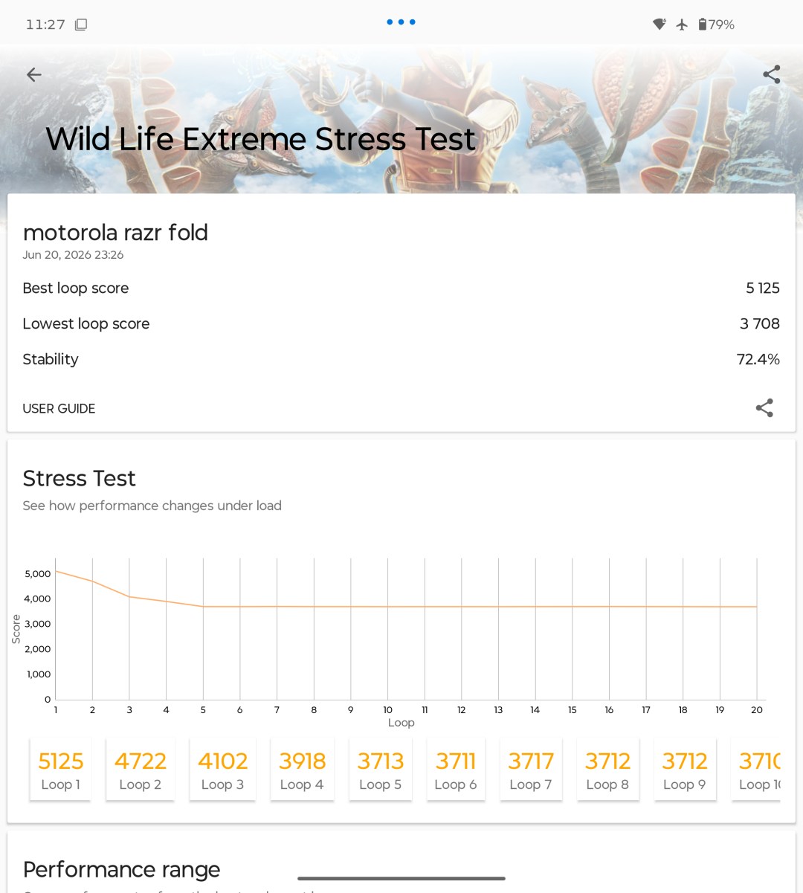This screenshot has height=893, width=803.
Task: Tap the battery status icon
Action: point(703,25)
